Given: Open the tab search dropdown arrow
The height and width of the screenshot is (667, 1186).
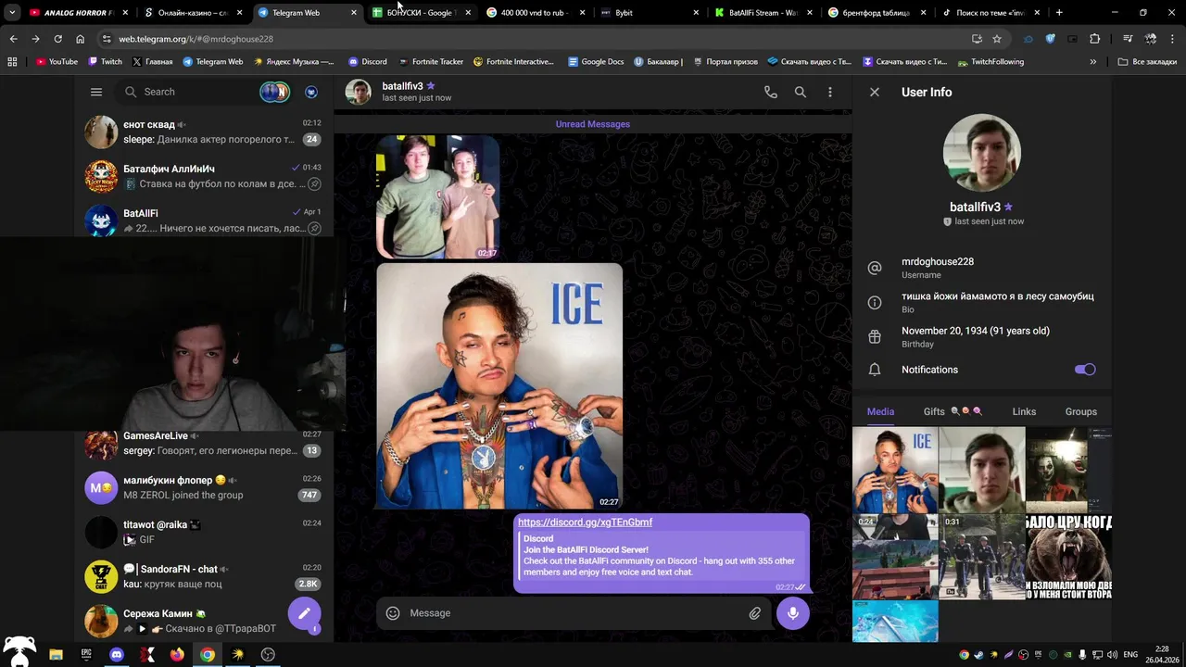Looking at the screenshot, I should tap(12, 13).
